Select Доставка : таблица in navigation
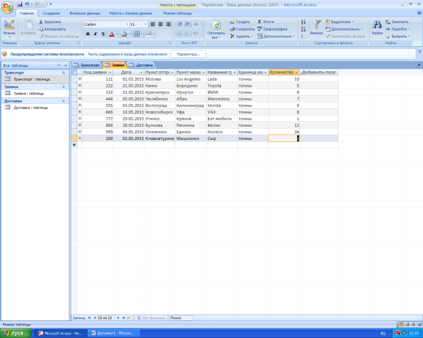This screenshot has width=423, height=338. (35, 108)
